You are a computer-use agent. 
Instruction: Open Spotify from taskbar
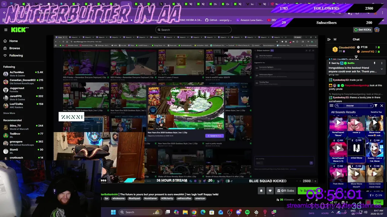coord(247,212)
